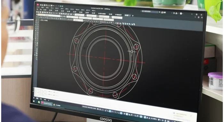Open the workspace switching gear in status bar
Screen dimensions: 224x122
159,120
